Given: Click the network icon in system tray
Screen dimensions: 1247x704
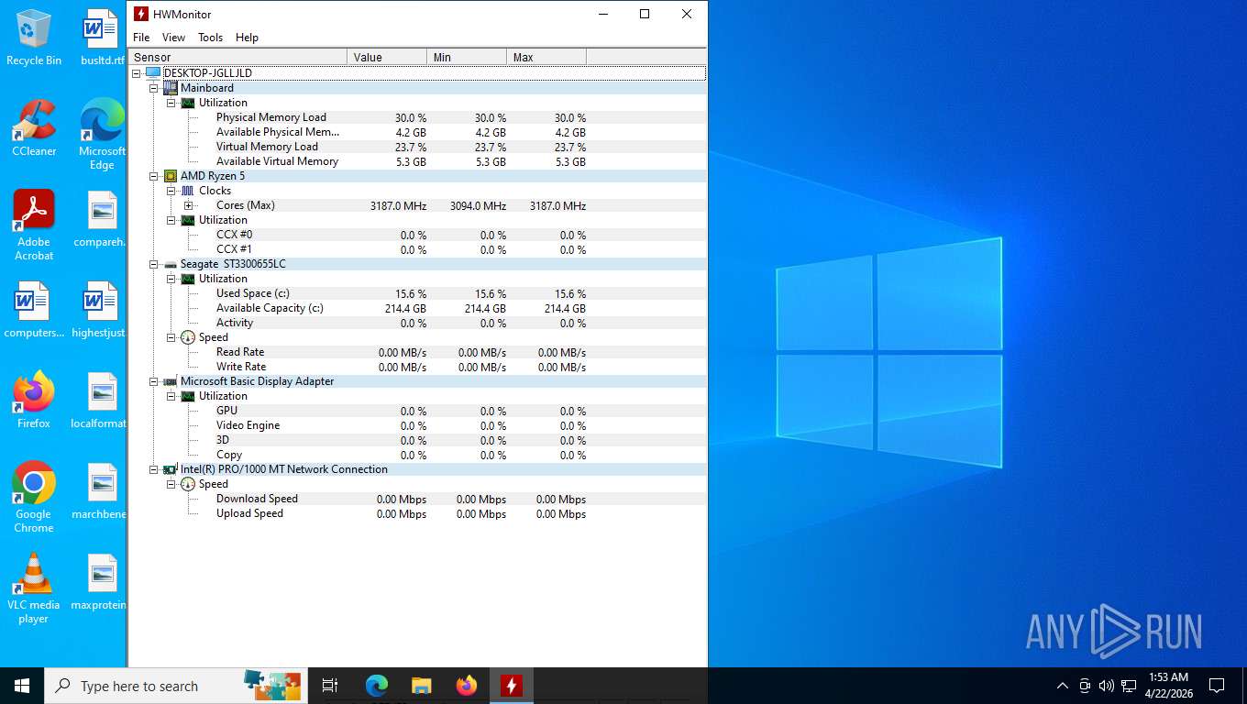Looking at the screenshot, I should [x=1129, y=686].
